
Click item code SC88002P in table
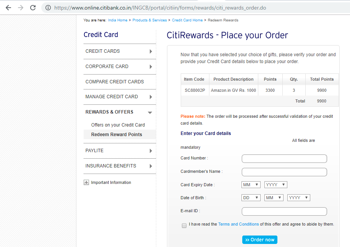(x=195, y=91)
